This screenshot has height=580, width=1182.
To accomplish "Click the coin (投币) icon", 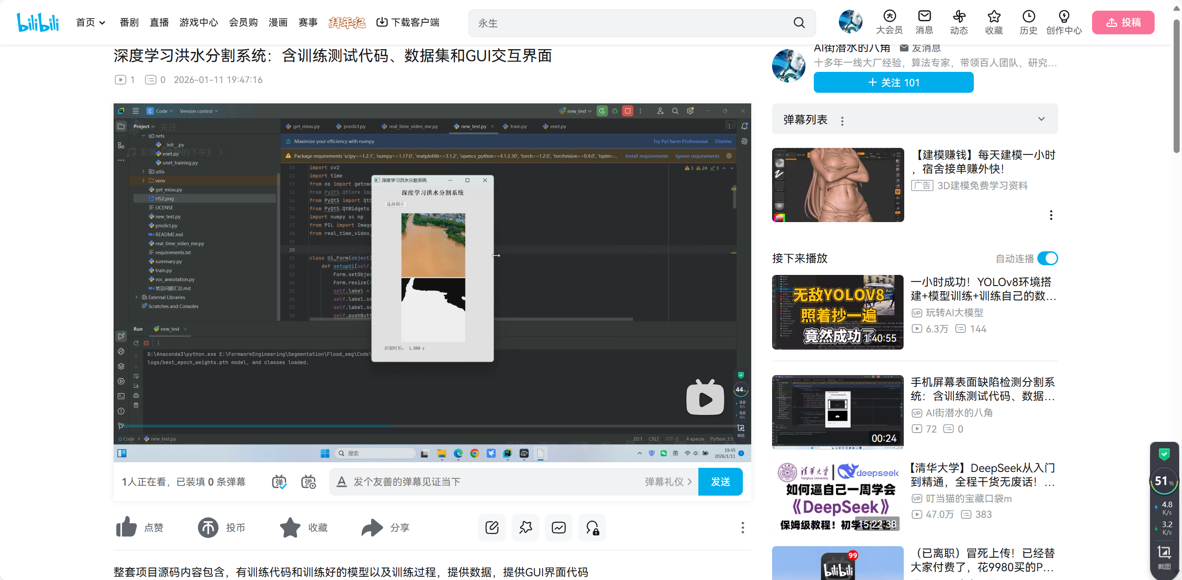I will pyautogui.click(x=208, y=527).
